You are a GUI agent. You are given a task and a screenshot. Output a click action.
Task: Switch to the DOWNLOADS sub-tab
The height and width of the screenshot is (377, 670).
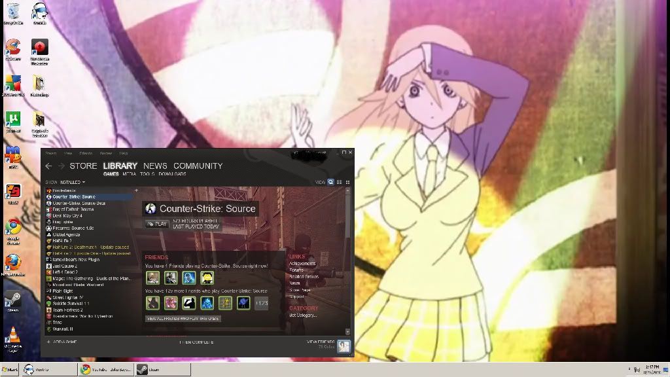click(x=172, y=174)
